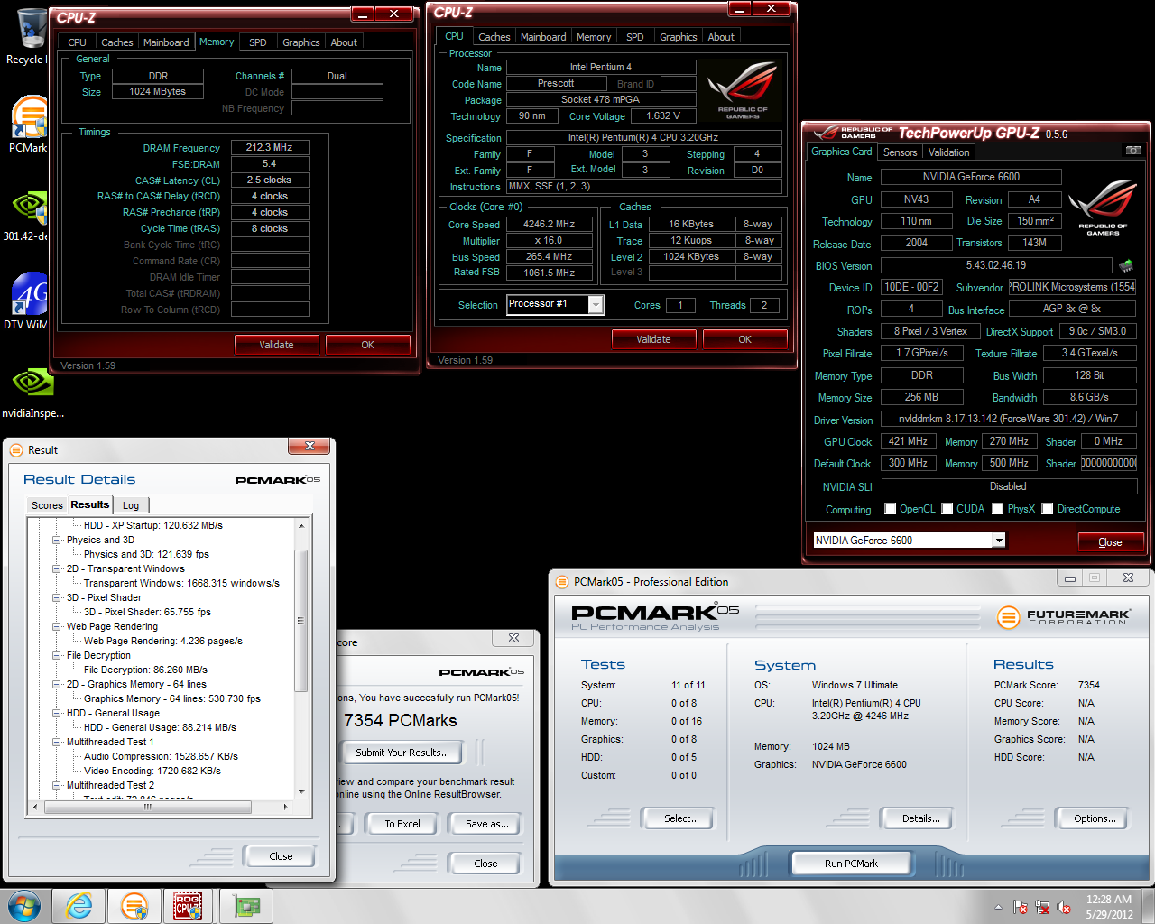Switch to GPU-Z graphics card taskbar icon
The height and width of the screenshot is (924, 1155).
point(247,906)
